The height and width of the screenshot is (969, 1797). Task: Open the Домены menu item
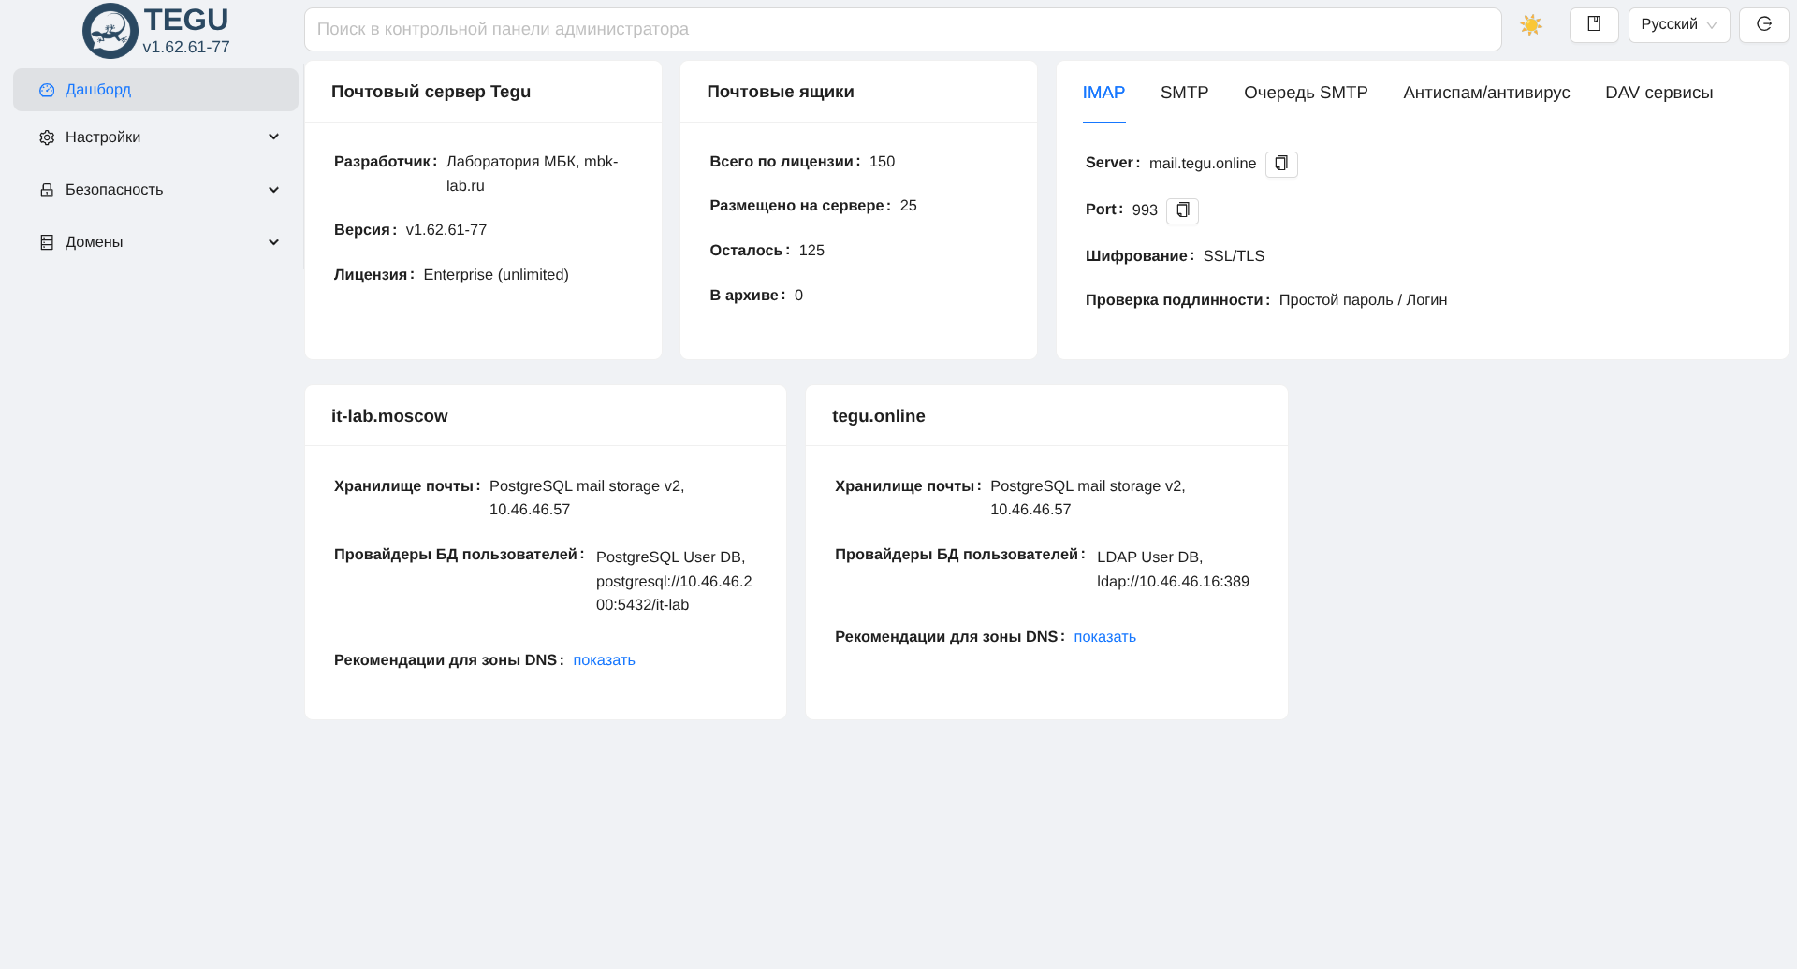click(x=155, y=242)
